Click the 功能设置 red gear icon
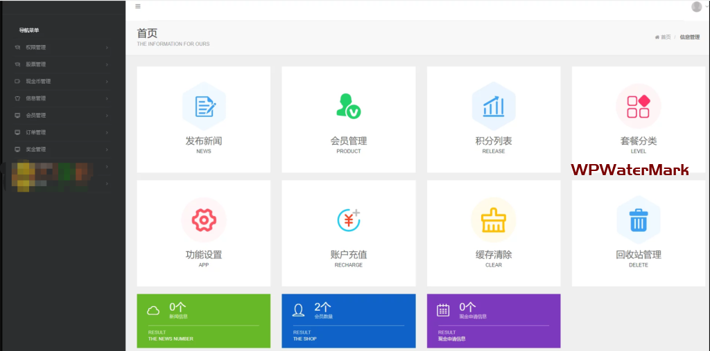 tap(204, 220)
